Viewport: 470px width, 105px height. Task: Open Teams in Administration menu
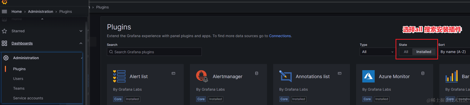19,88
